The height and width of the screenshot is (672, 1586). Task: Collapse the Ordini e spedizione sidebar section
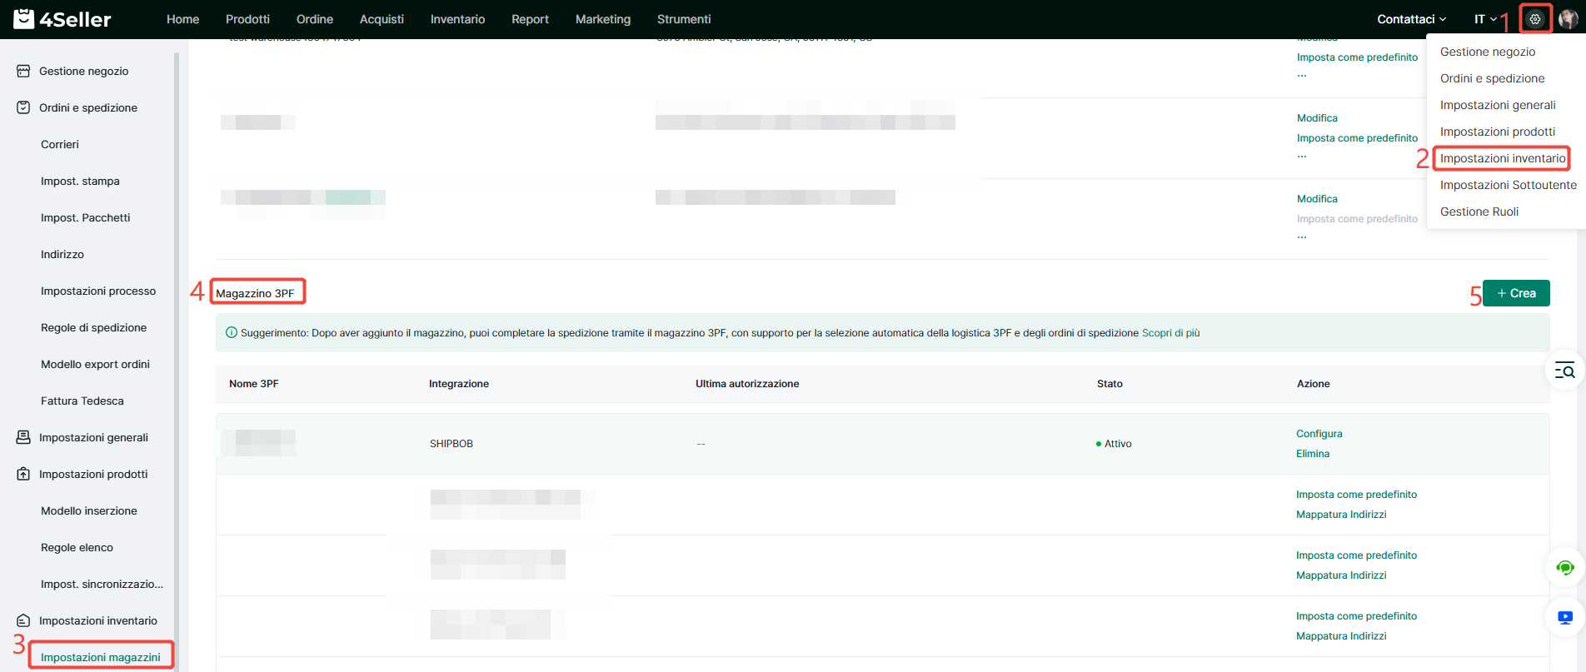87,108
